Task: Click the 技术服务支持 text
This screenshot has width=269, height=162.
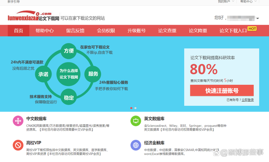Action: tap(41, 97)
